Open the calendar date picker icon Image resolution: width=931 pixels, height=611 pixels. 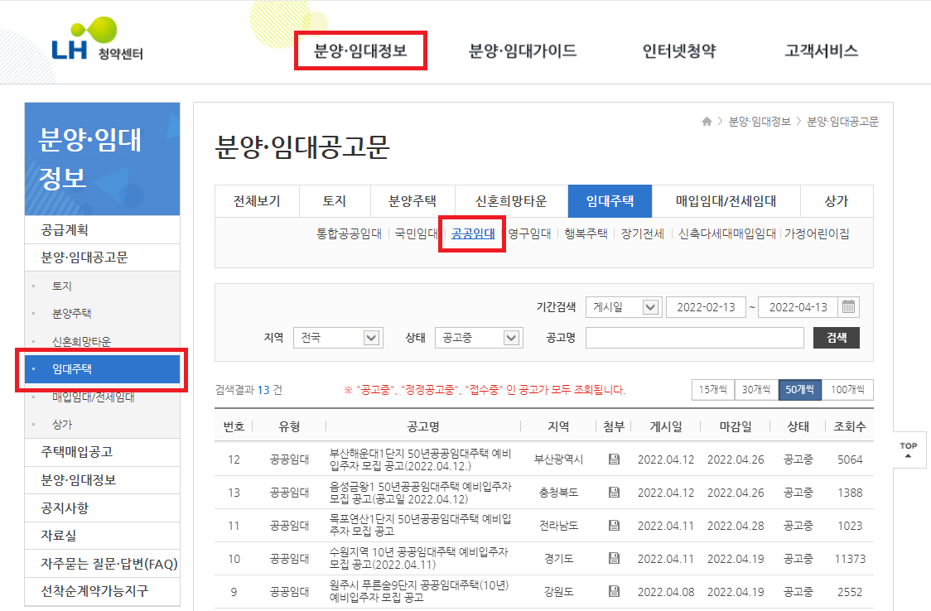pyautogui.click(x=848, y=306)
